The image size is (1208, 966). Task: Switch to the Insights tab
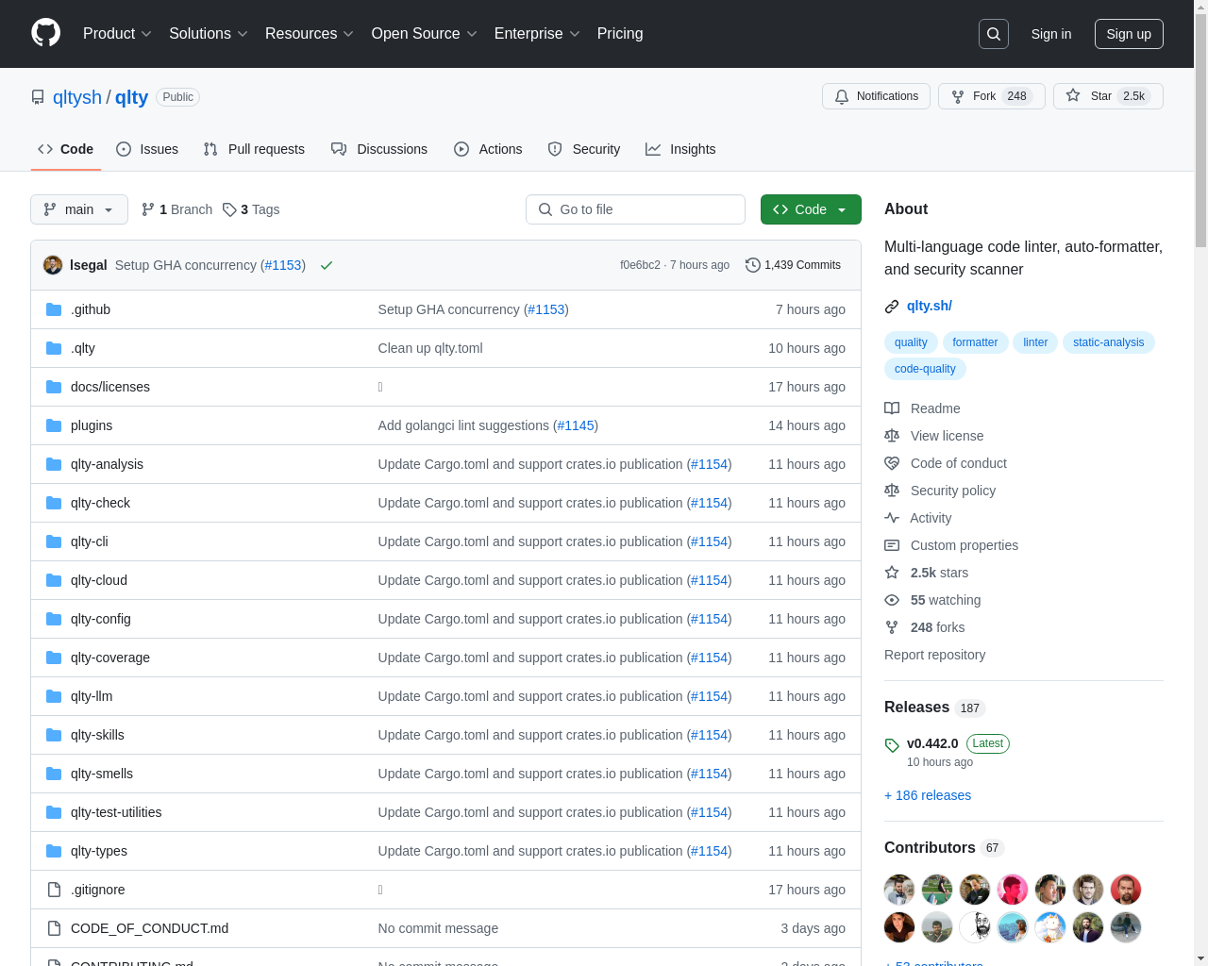click(x=680, y=149)
